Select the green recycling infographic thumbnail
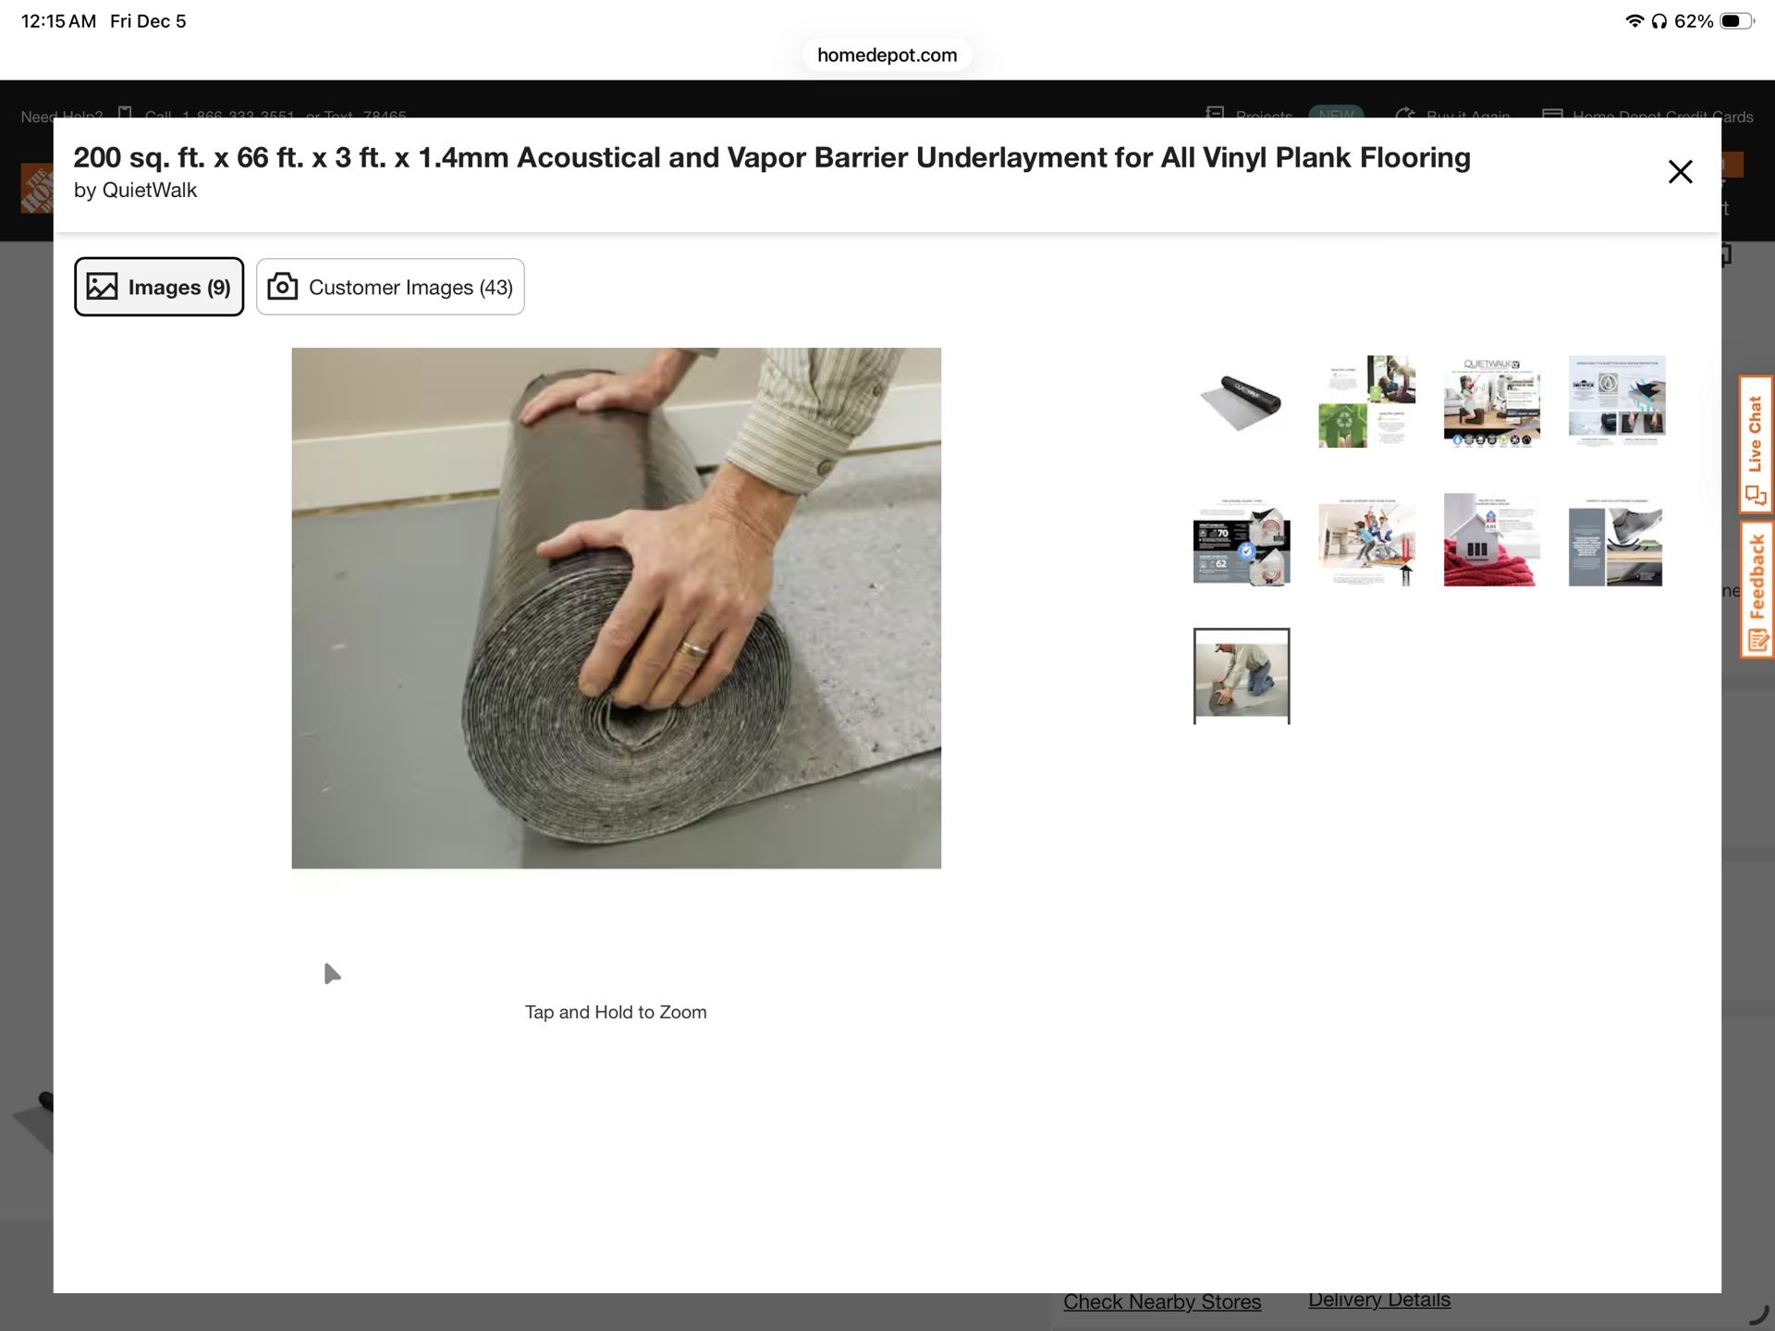The image size is (1775, 1331). tap(1366, 401)
